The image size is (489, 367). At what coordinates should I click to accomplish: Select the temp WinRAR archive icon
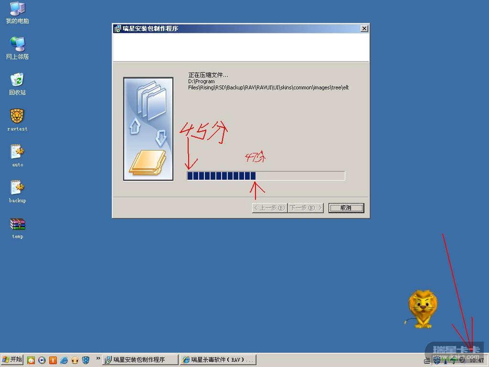pos(17,228)
